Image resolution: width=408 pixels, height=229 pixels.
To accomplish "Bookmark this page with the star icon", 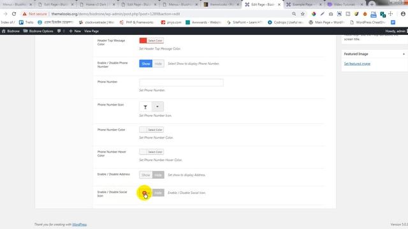I will (x=303, y=14).
